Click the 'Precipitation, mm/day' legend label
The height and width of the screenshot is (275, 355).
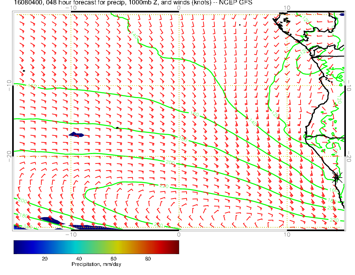(96, 264)
